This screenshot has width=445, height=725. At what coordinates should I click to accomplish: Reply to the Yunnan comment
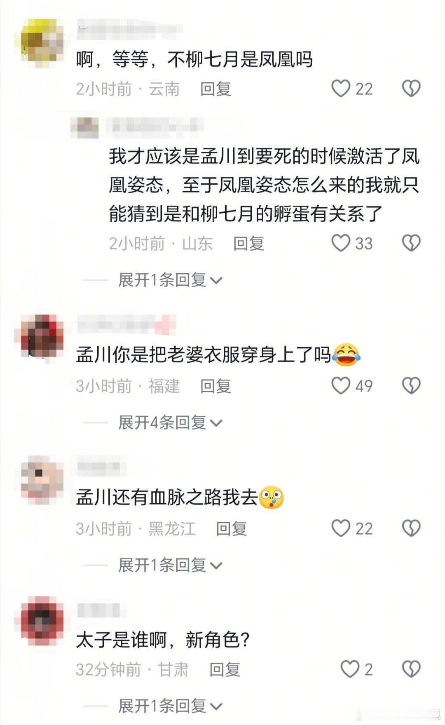click(x=215, y=89)
